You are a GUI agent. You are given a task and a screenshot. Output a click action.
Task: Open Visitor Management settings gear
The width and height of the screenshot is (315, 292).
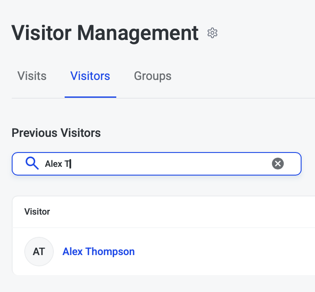click(x=212, y=33)
